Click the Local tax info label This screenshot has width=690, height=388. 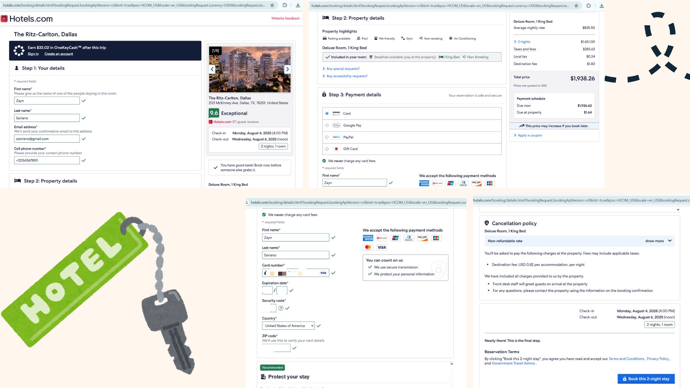click(x=520, y=56)
